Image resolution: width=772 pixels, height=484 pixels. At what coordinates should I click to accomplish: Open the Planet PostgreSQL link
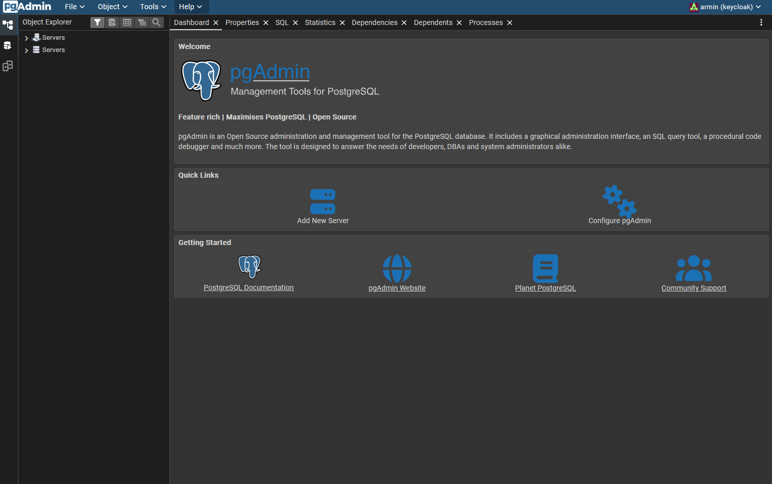pos(545,288)
